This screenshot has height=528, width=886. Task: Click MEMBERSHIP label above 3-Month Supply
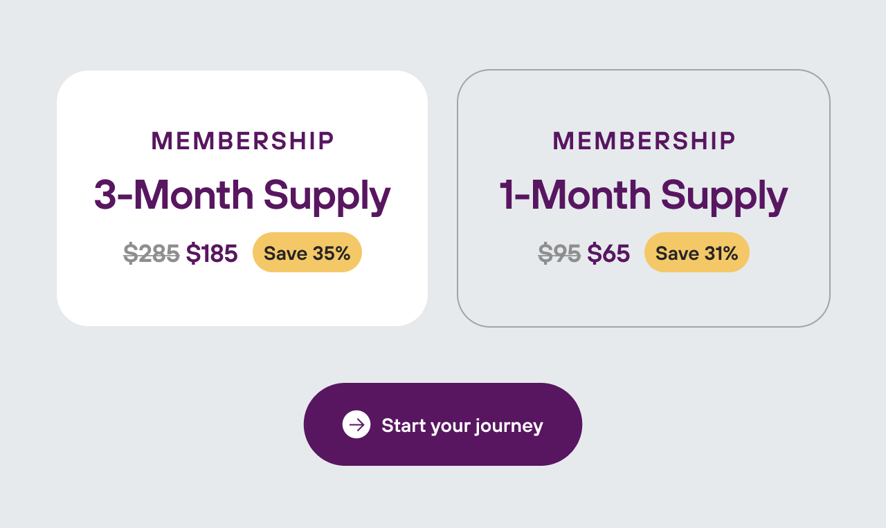(x=242, y=141)
